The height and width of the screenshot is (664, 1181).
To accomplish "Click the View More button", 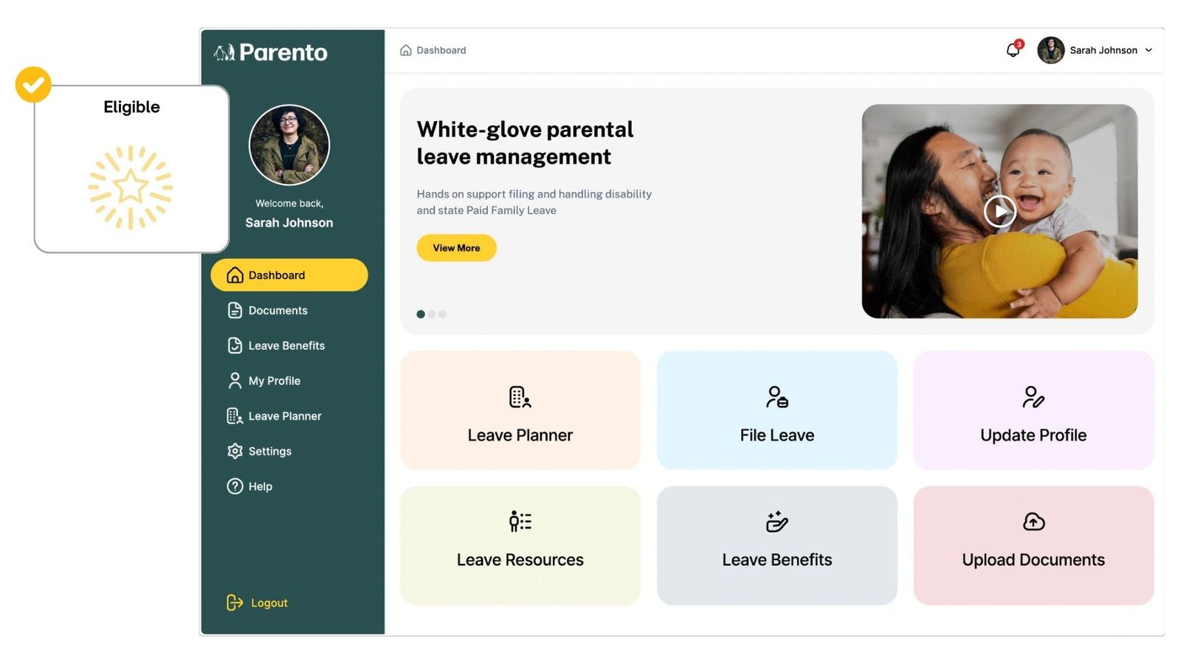I will click(x=456, y=248).
